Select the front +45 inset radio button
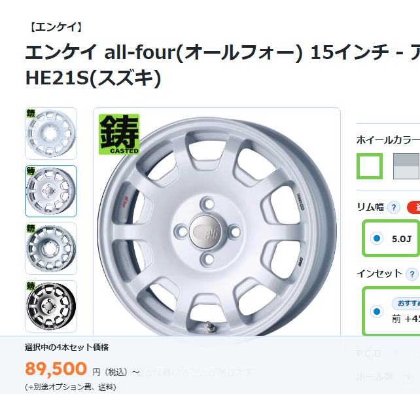 (x=377, y=312)
